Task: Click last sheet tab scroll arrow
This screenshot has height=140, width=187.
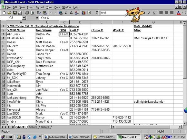Action: coord(13,127)
